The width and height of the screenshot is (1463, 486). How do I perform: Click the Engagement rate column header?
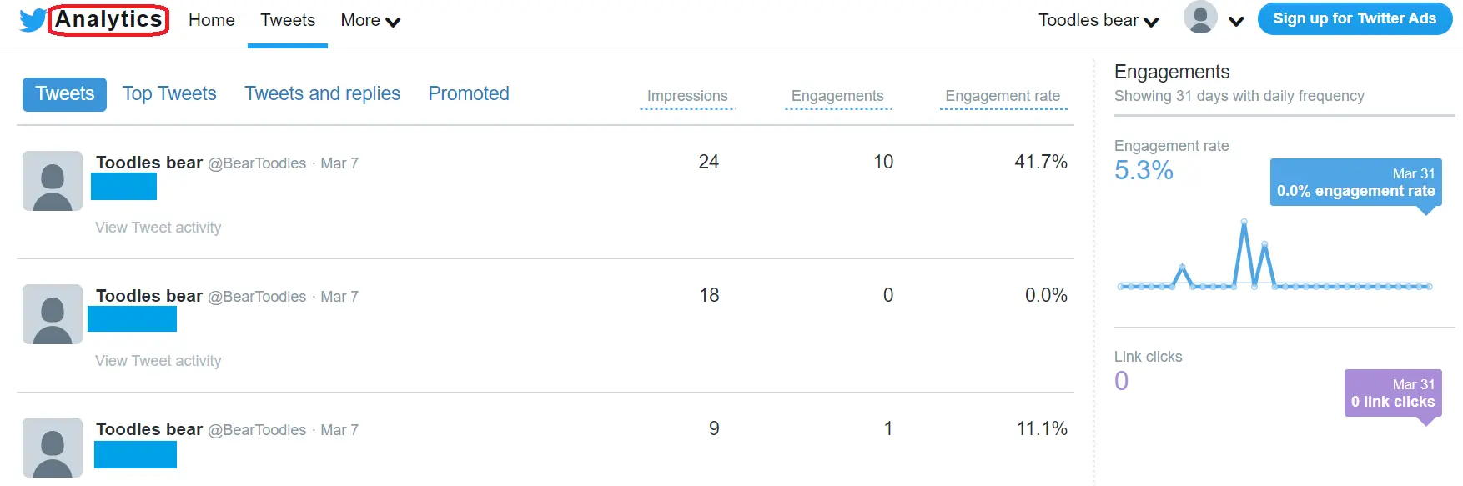tap(1003, 96)
